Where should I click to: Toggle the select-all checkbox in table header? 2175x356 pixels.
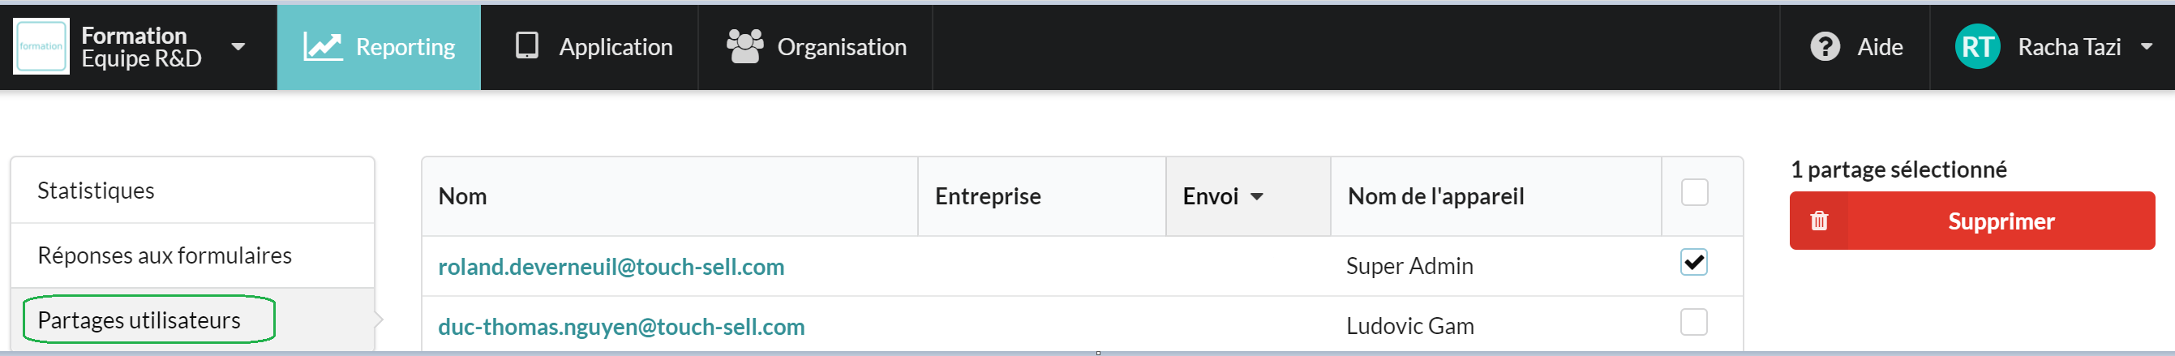pos(1694,192)
